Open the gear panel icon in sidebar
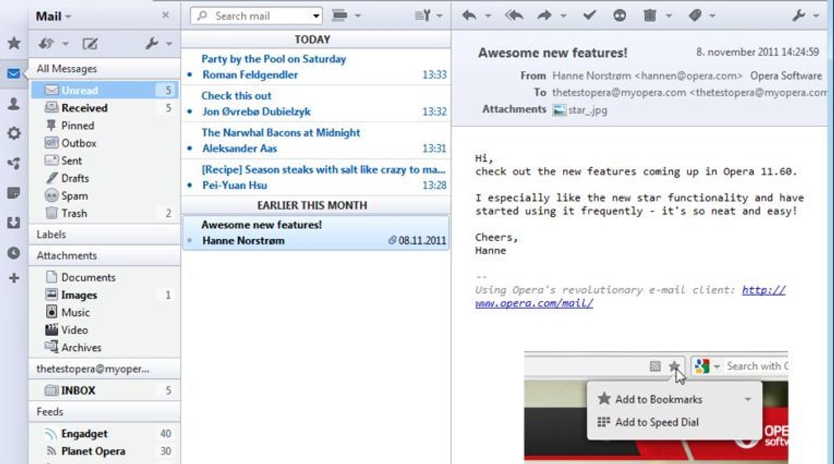Image resolution: width=834 pixels, height=464 pixels. point(14,133)
